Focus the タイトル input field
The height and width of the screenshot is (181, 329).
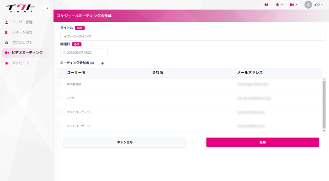tap(193, 36)
